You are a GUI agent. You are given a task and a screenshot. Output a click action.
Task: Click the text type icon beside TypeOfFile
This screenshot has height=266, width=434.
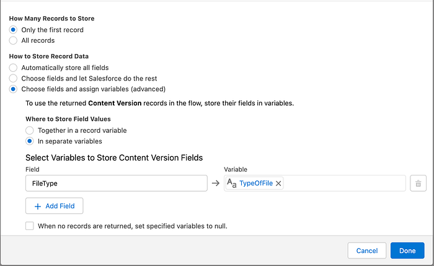pos(231,183)
